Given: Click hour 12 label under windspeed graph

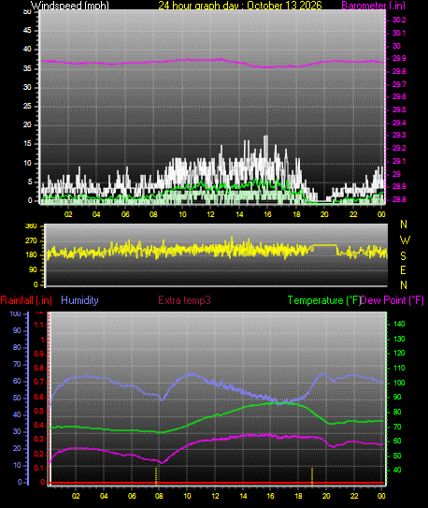Looking at the screenshot, I should pyautogui.click(x=211, y=214).
